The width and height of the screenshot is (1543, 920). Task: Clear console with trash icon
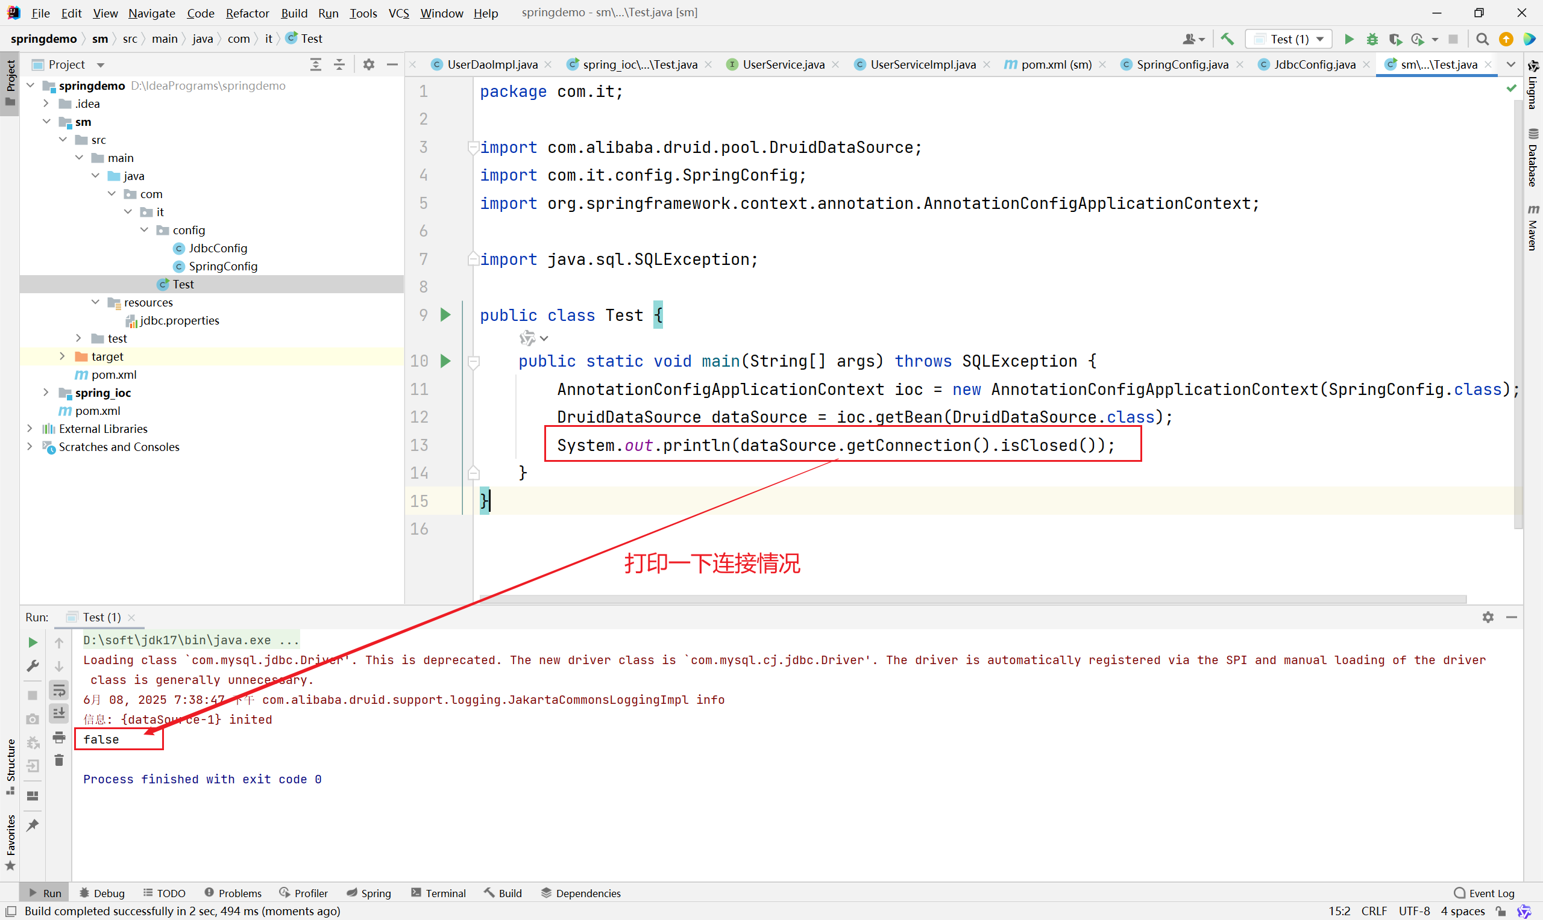pyautogui.click(x=59, y=760)
